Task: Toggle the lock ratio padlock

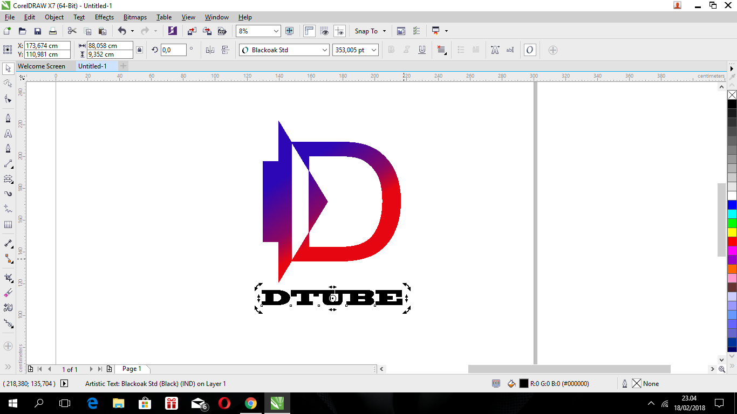Action: point(139,50)
